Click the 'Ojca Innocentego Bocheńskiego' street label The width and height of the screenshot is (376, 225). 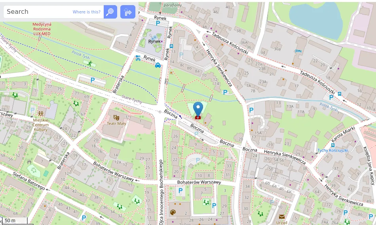coord(161,192)
